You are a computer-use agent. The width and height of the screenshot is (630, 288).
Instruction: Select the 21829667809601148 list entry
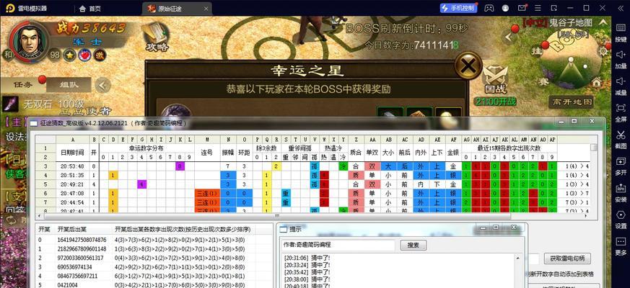coord(82,249)
